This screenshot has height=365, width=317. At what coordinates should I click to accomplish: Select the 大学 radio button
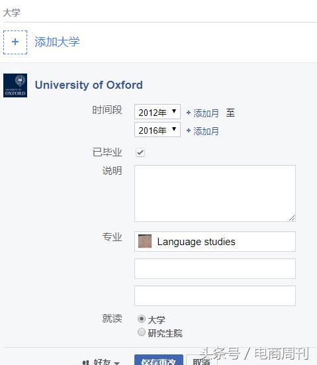click(x=142, y=319)
